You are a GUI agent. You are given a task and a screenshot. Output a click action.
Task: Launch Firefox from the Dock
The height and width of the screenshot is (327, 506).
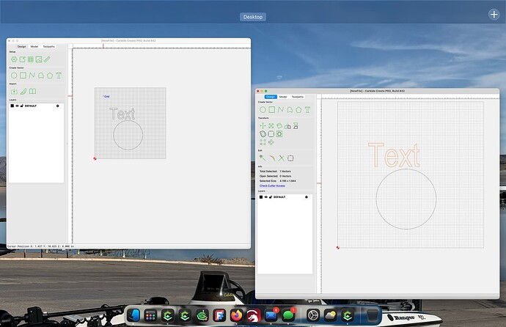pos(237,315)
